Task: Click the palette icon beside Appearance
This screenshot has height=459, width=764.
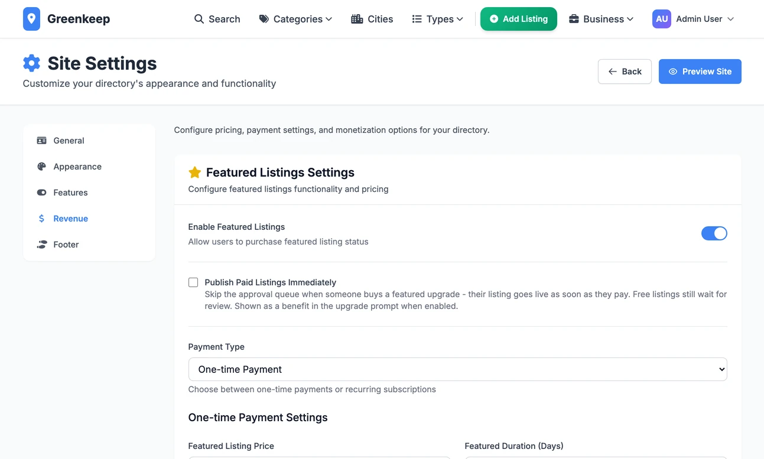Action: pos(41,167)
